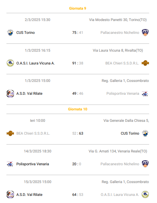
Task: Click Pallacanestro Nichelino logo in Giornata 9
Action: [145, 32]
